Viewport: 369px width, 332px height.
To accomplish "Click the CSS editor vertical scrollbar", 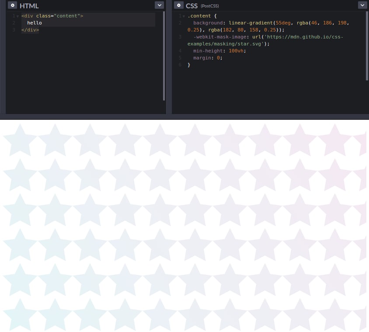I will pos(367,46).
